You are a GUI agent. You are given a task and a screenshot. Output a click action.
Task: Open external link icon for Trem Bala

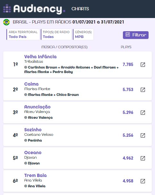click(x=143, y=181)
